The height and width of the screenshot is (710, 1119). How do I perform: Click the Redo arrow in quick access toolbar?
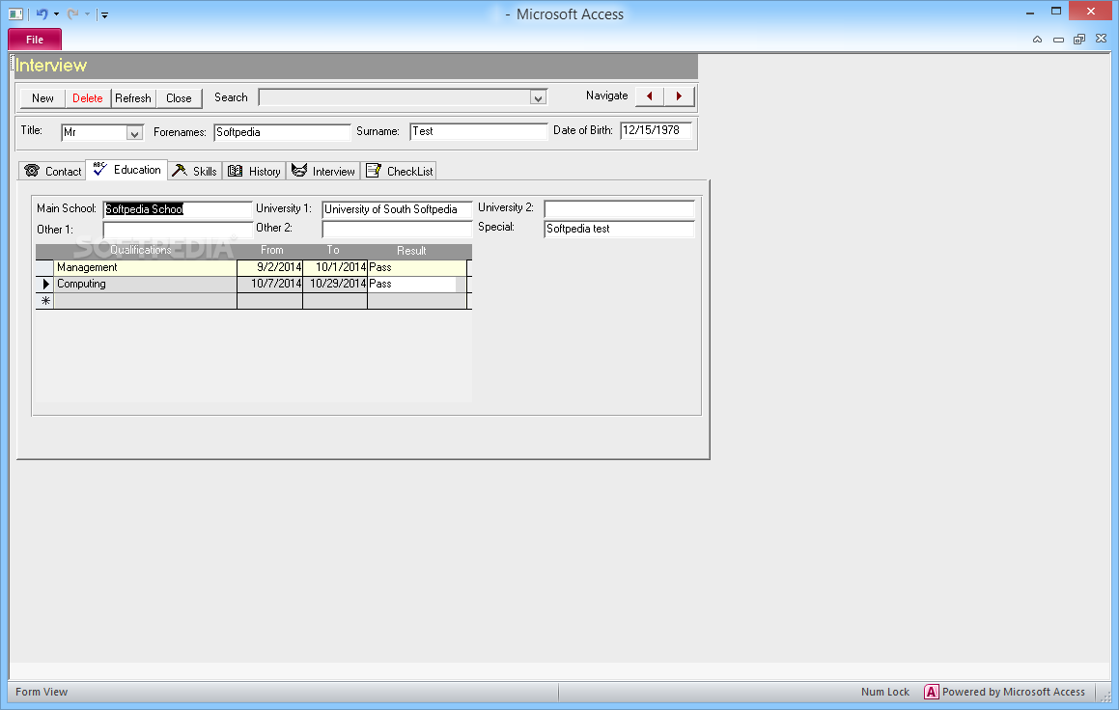72,14
